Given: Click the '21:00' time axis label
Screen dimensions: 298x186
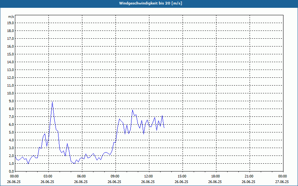Looking at the screenshot, I should point(250,176).
